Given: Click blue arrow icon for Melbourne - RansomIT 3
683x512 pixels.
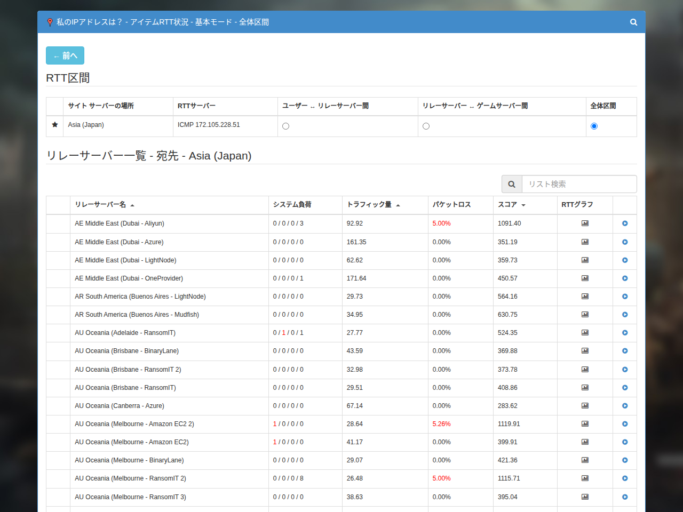Looking at the screenshot, I should coord(625,497).
